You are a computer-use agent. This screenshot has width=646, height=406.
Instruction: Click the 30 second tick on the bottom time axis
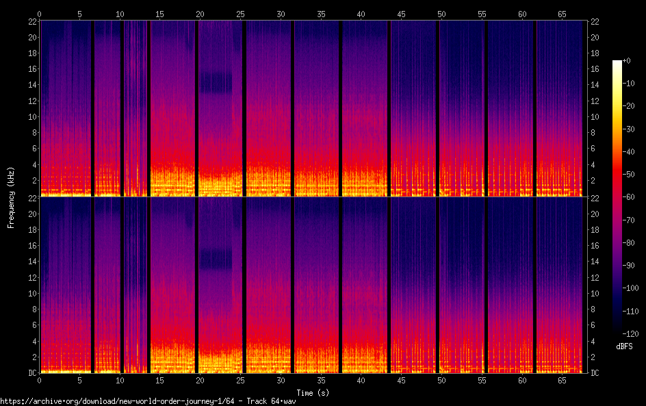pos(281,379)
